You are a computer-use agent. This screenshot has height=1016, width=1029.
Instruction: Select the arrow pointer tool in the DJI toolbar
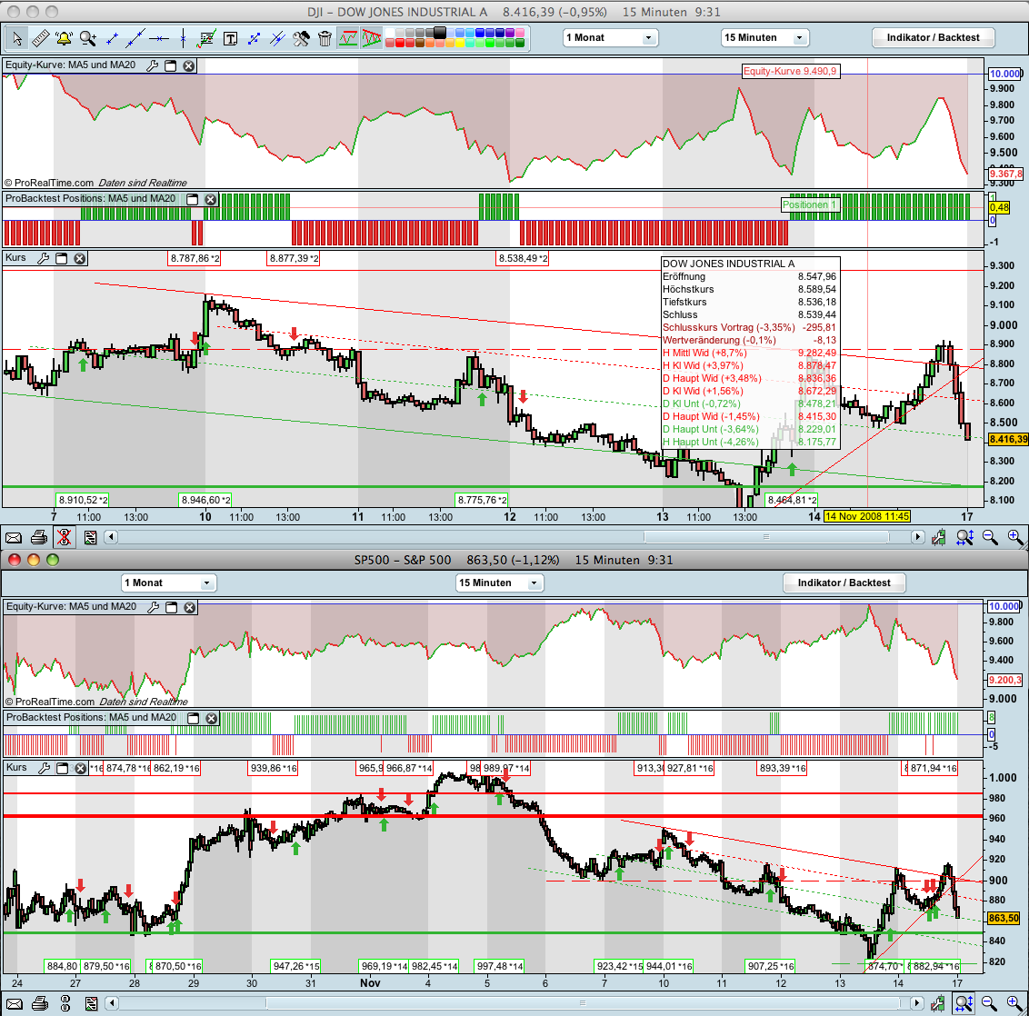coord(17,39)
